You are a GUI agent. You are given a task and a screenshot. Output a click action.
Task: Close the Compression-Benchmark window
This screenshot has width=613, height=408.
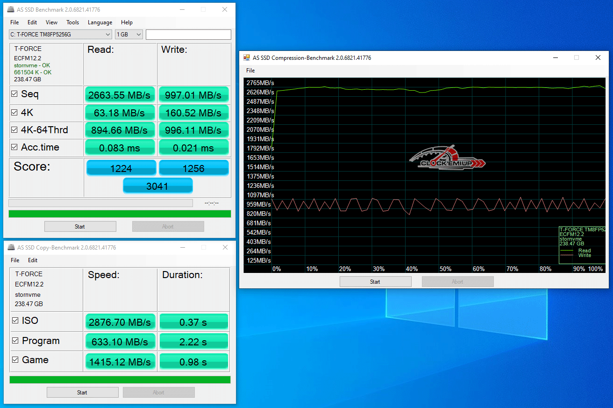click(x=598, y=57)
